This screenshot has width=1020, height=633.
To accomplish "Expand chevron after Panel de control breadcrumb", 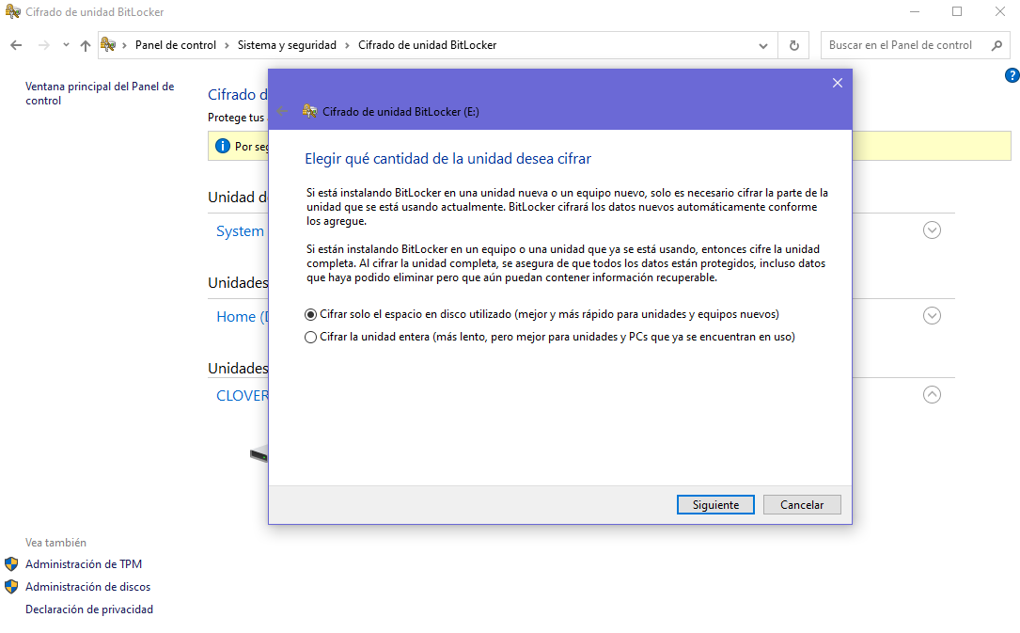I will pos(227,45).
